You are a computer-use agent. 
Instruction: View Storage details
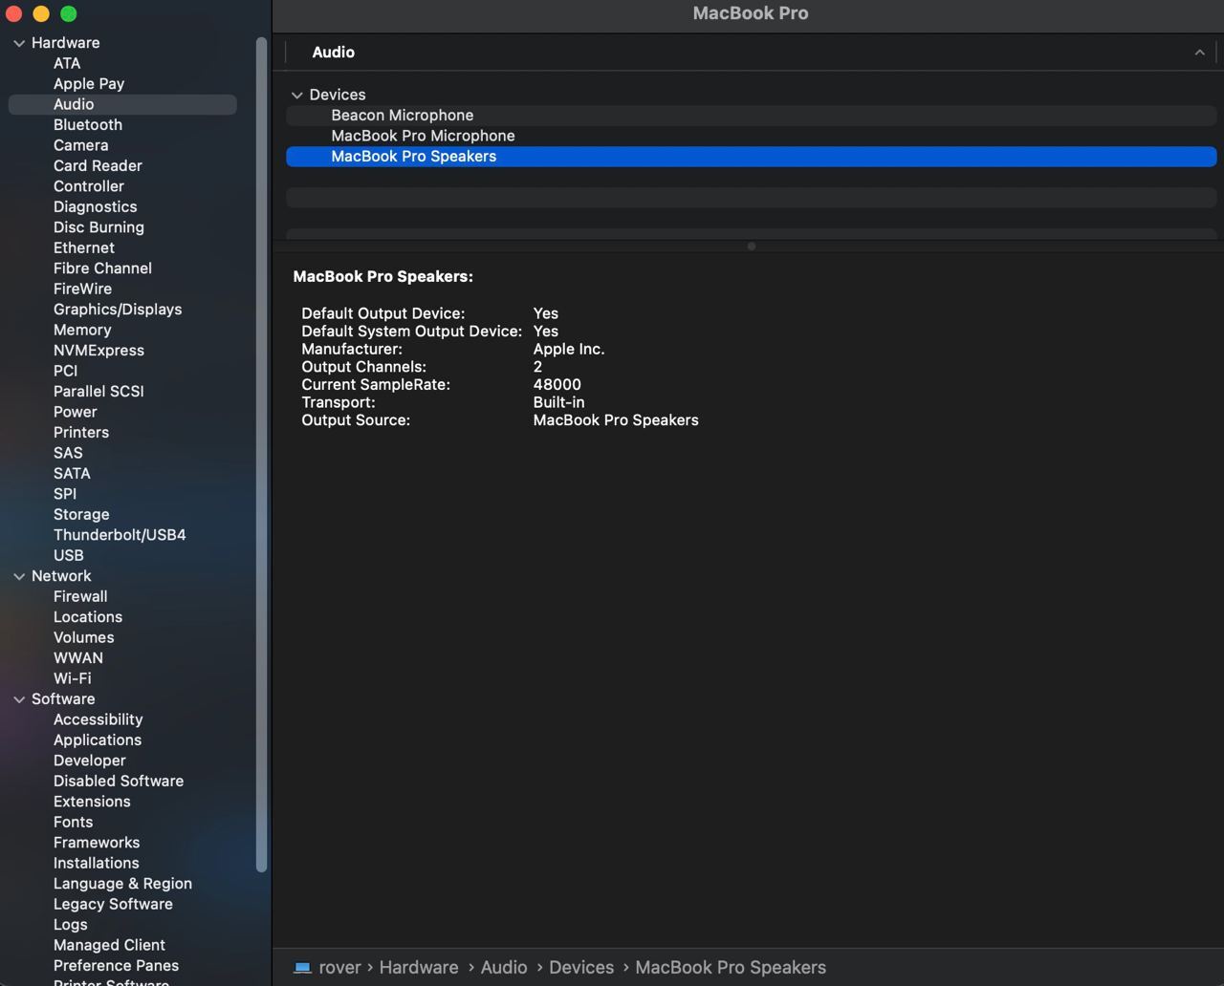tap(81, 515)
